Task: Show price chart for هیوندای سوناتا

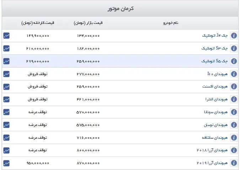Action: 6,112
